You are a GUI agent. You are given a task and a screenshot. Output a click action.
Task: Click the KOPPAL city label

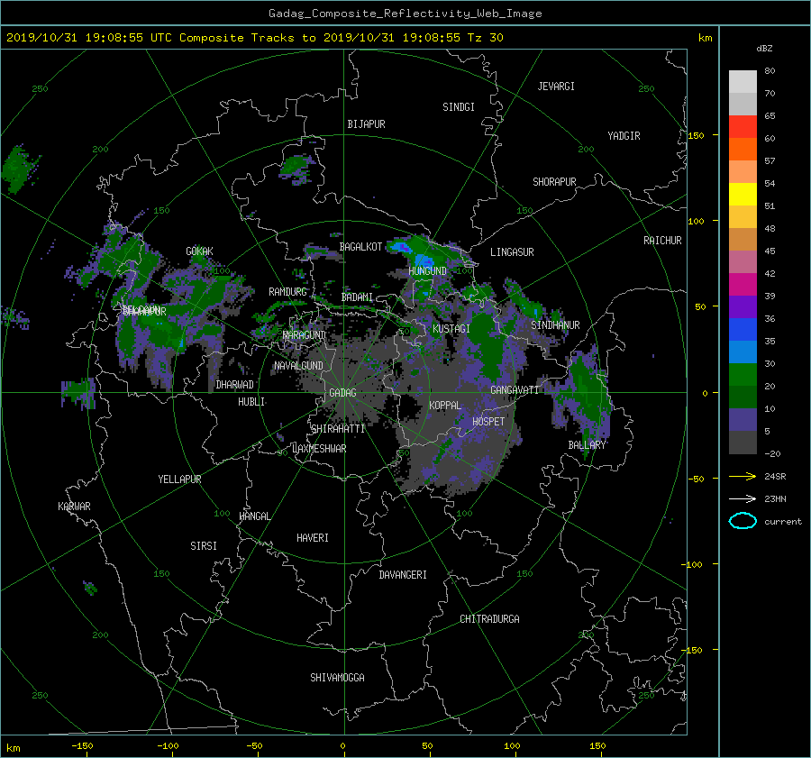pyautogui.click(x=445, y=406)
